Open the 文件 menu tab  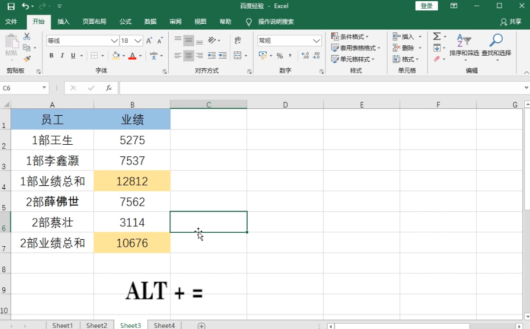point(11,21)
